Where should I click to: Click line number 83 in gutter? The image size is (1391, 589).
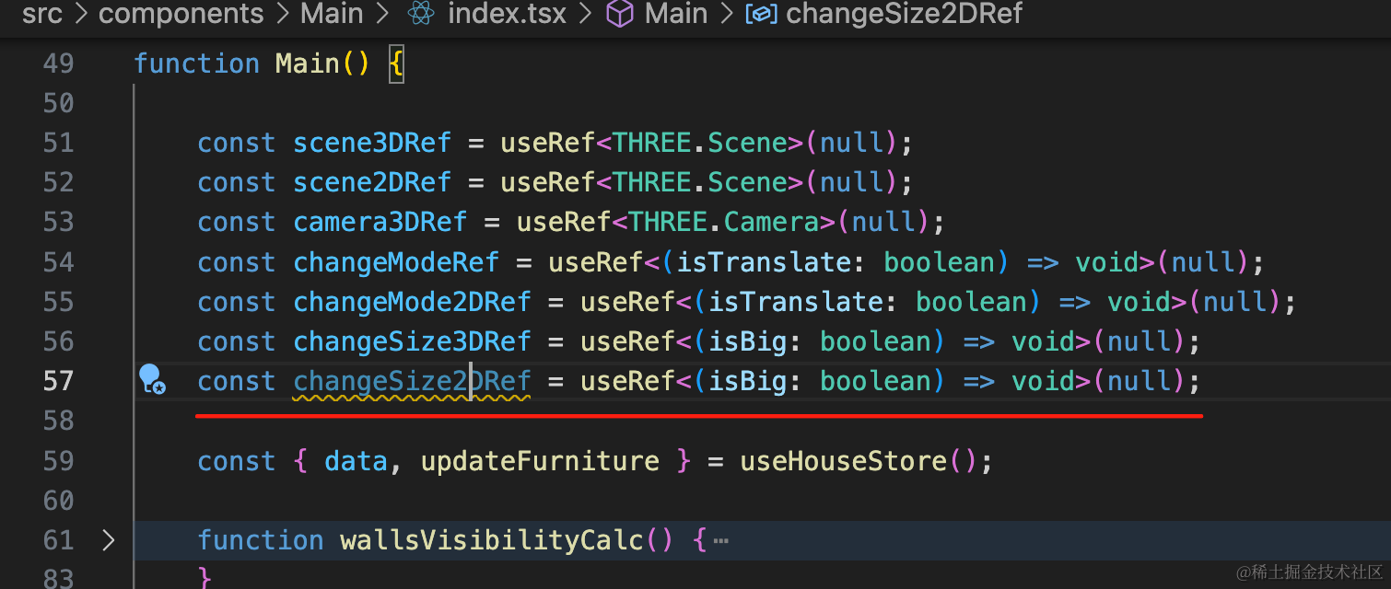[x=59, y=578]
